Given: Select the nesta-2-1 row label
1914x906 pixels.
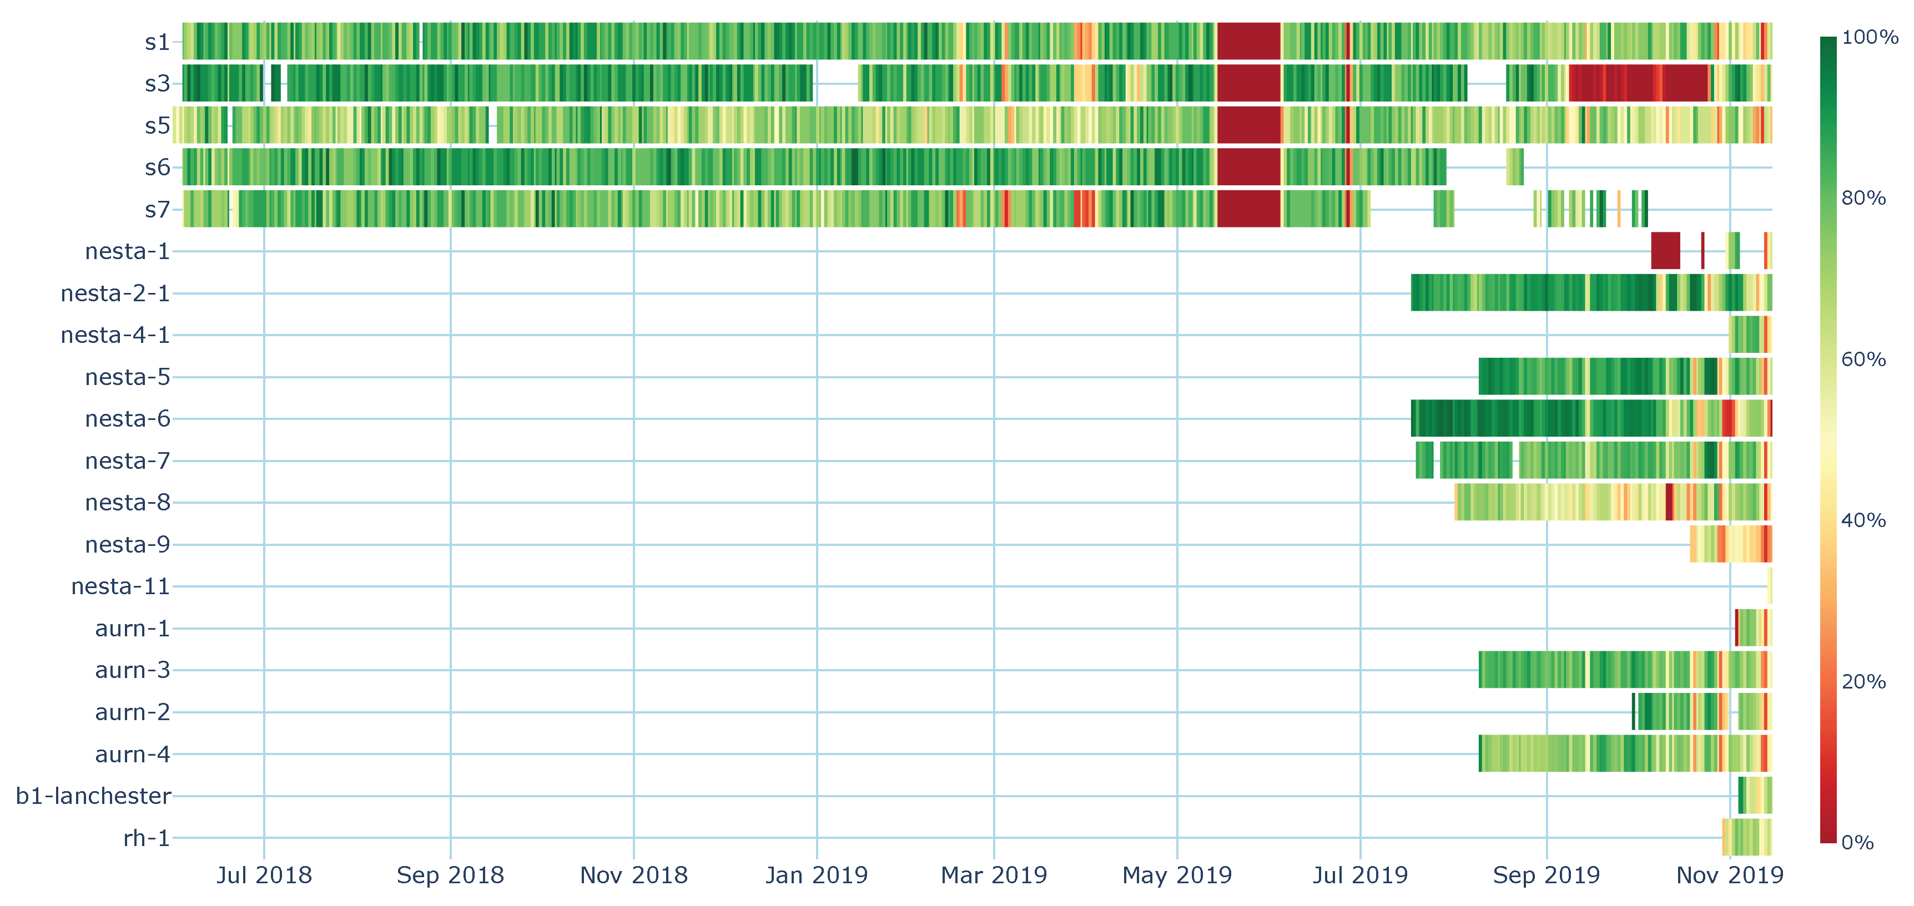Looking at the screenshot, I should pyautogui.click(x=115, y=293).
